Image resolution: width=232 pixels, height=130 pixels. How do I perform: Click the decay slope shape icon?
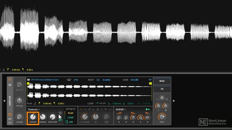(133, 113)
